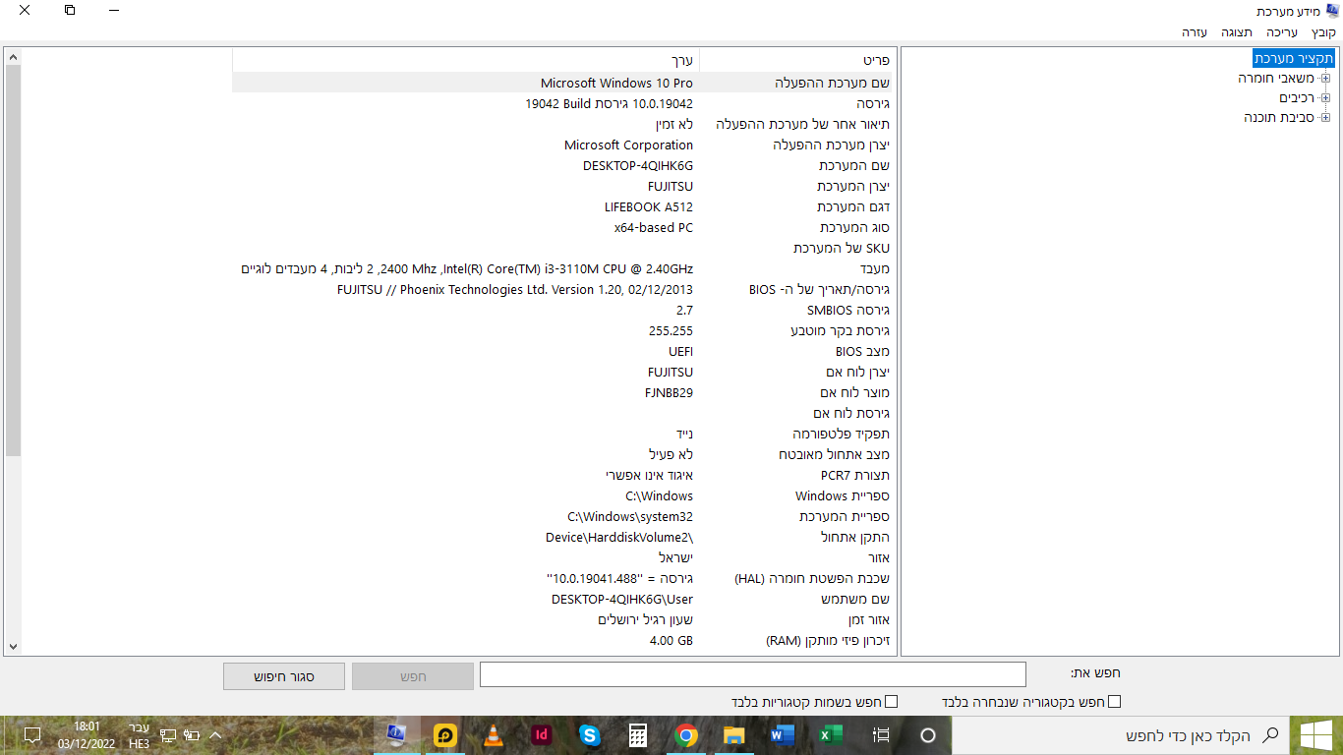Open the Windows Start menu
This screenshot has width=1343, height=755.
click(x=1315, y=734)
